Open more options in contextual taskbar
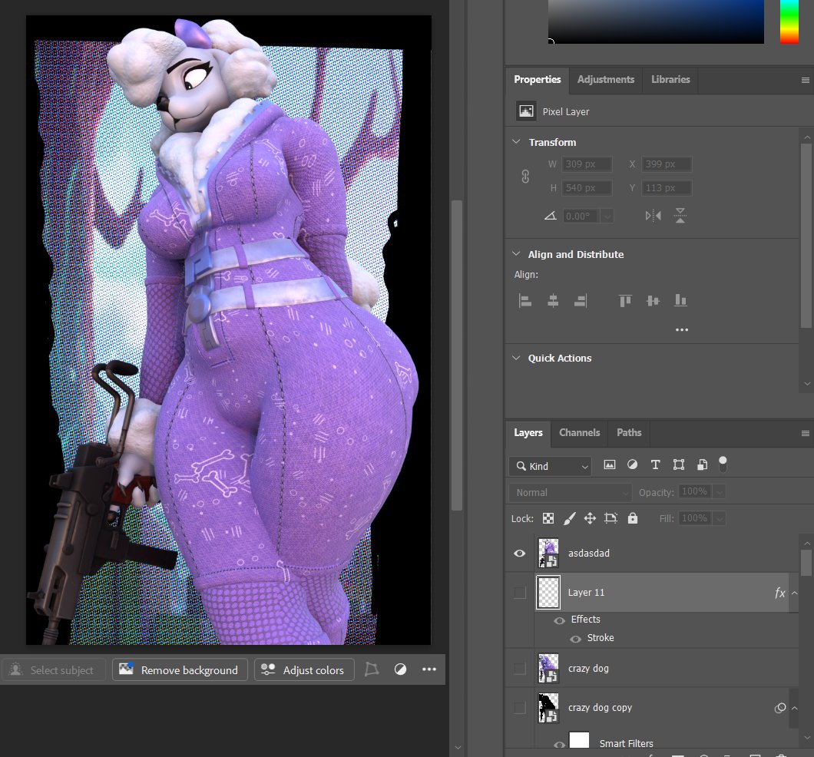Viewport: 814px width, 757px height. [x=429, y=669]
